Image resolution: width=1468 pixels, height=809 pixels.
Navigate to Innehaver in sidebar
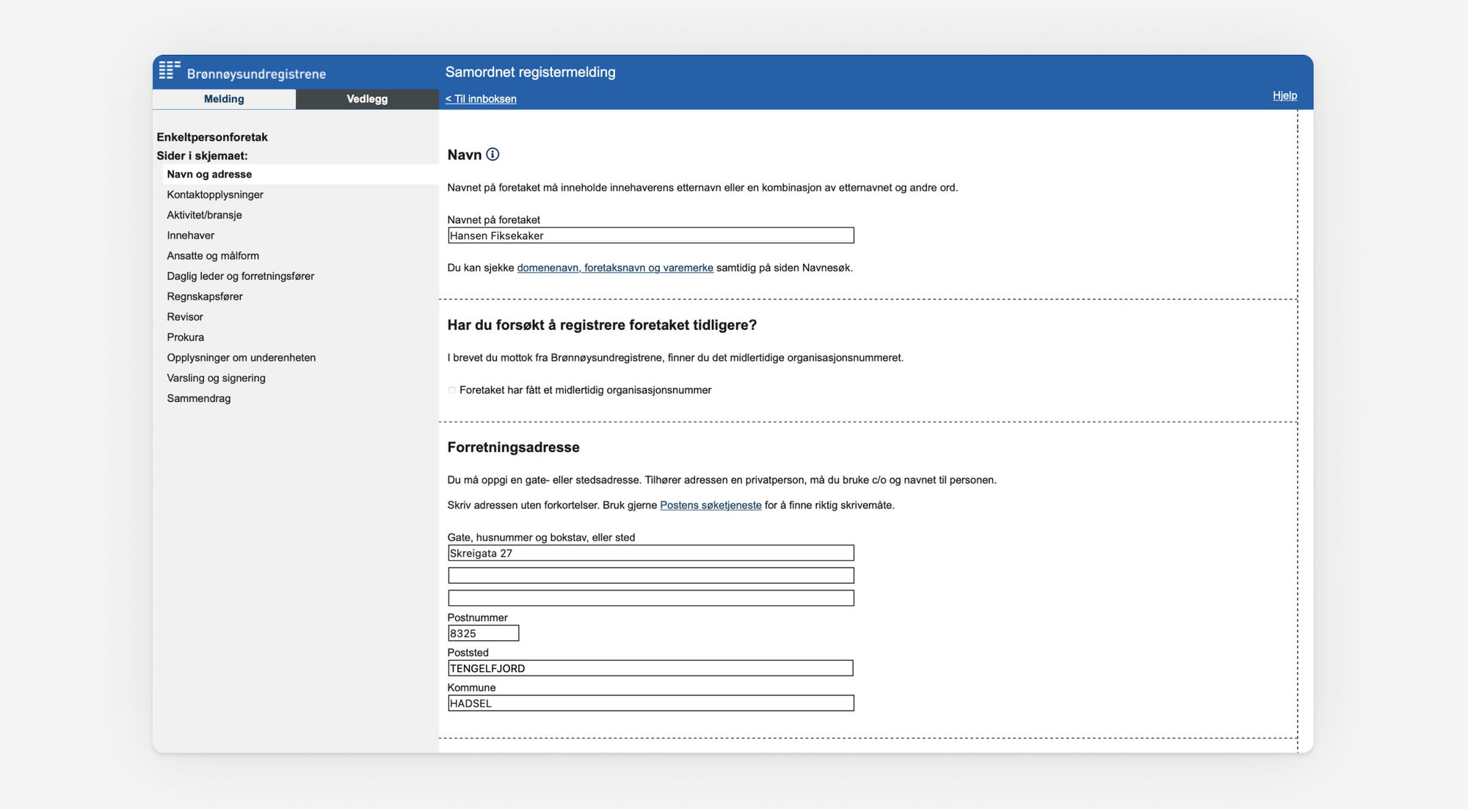pos(191,235)
